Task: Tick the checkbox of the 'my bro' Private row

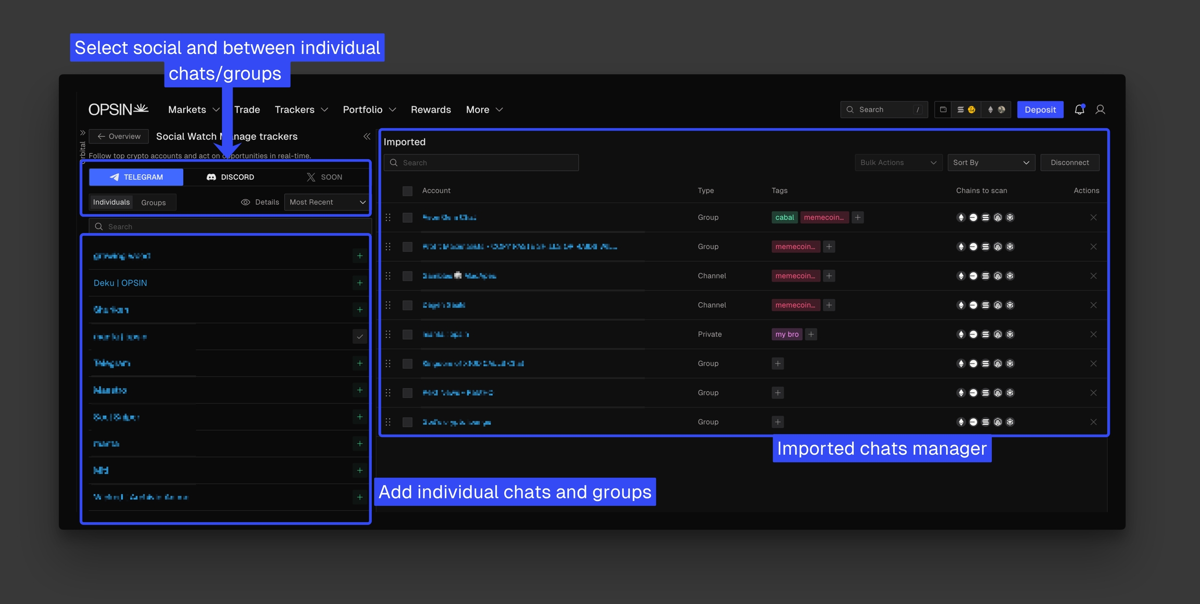Action: pyautogui.click(x=407, y=335)
